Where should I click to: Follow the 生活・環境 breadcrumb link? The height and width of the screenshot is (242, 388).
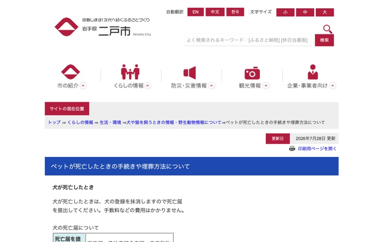click(111, 122)
